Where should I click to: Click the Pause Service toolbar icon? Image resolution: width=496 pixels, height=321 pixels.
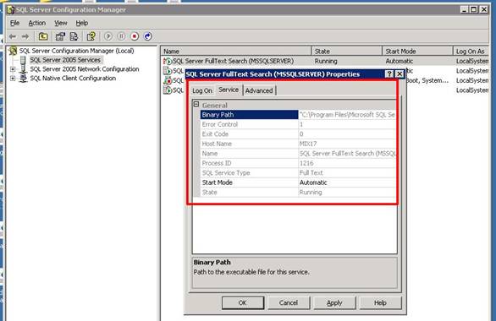coord(121,36)
